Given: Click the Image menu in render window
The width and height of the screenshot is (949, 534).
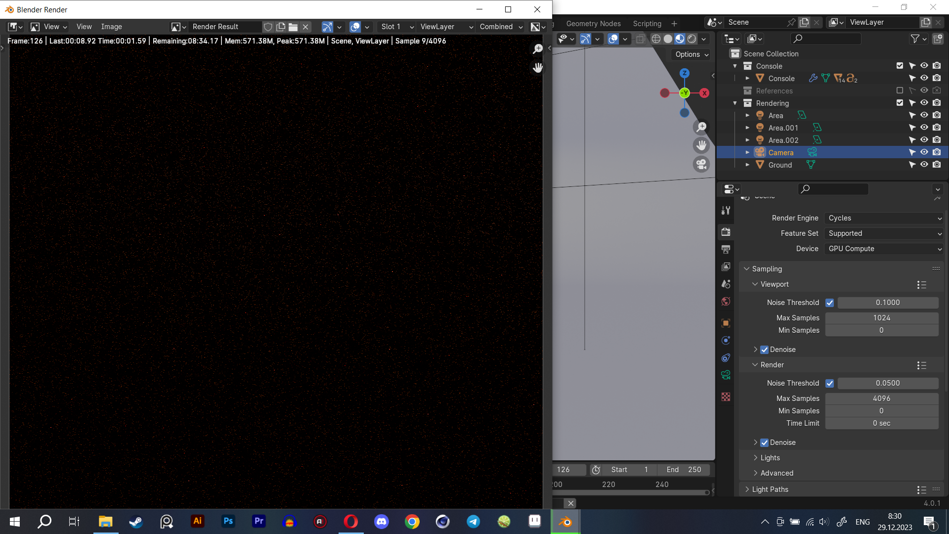Looking at the screenshot, I should point(111,26).
